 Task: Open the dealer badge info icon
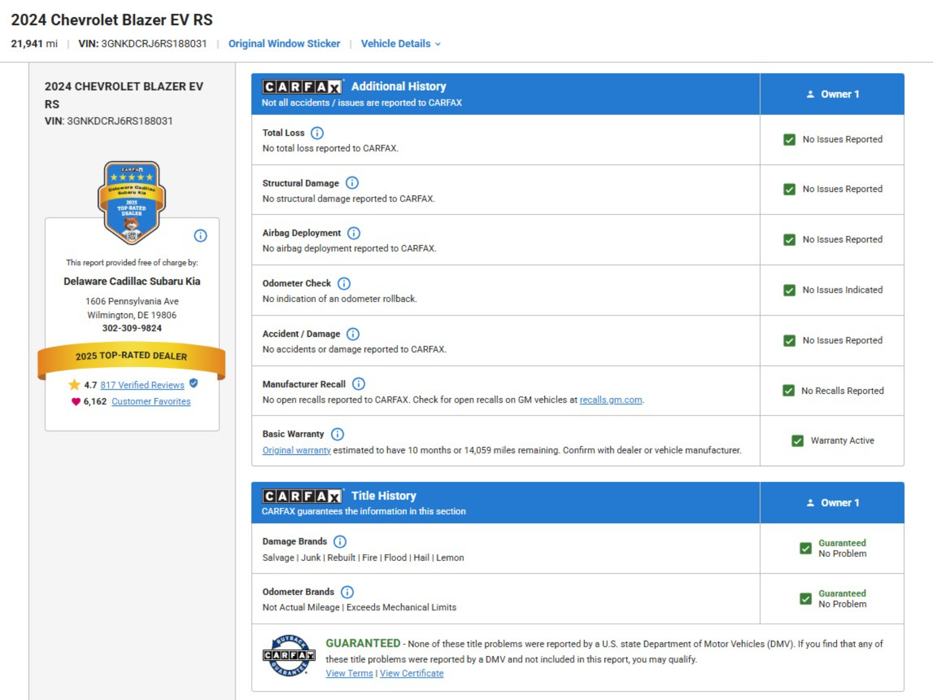coord(200,236)
